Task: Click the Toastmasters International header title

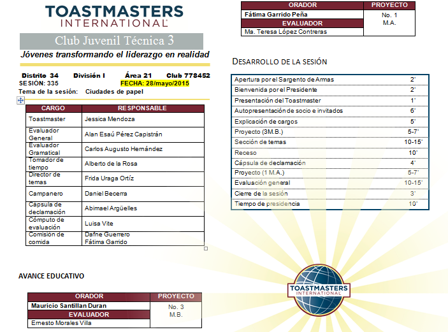Action: click(x=114, y=16)
